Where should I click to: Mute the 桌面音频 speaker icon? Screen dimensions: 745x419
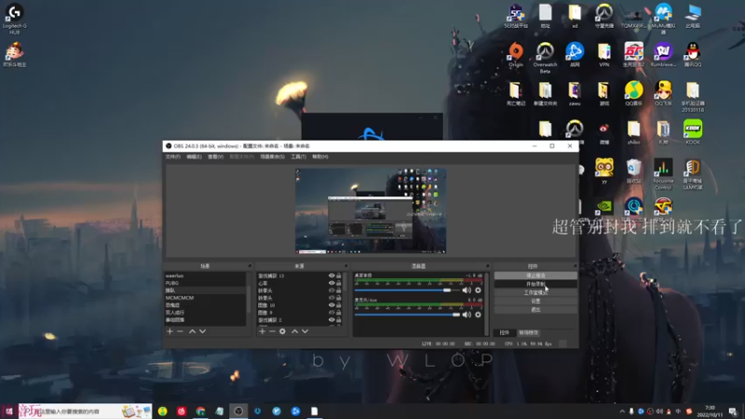[x=467, y=291]
